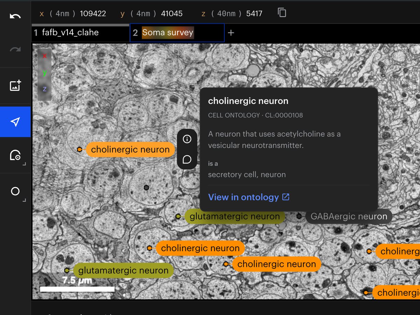Viewport: 420px width, 315px height.
Task: Click the info icon beside annotation
Action: [x=187, y=139]
